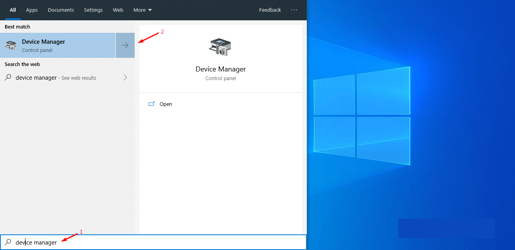515x250 pixels.
Task: Expand web results chevron for device manager
Action: 125,78
